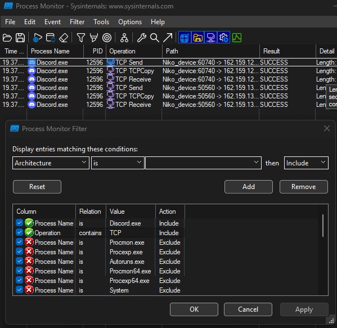Expand the Architecture column dropdown
Image resolution: width=337 pixels, height=328 pixels.
coord(51,163)
